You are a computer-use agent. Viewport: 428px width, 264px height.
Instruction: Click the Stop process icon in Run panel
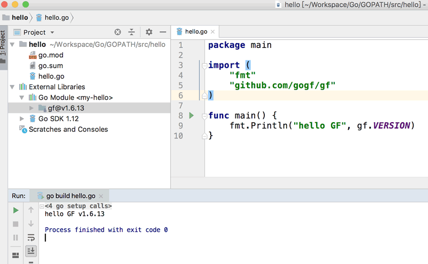pyautogui.click(x=16, y=224)
